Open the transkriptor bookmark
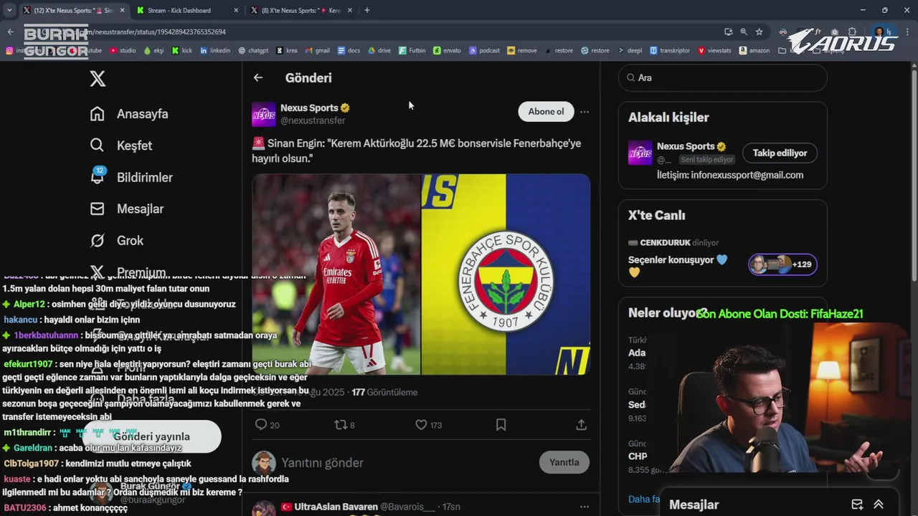Image resolution: width=918 pixels, height=516 pixels. point(669,51)
